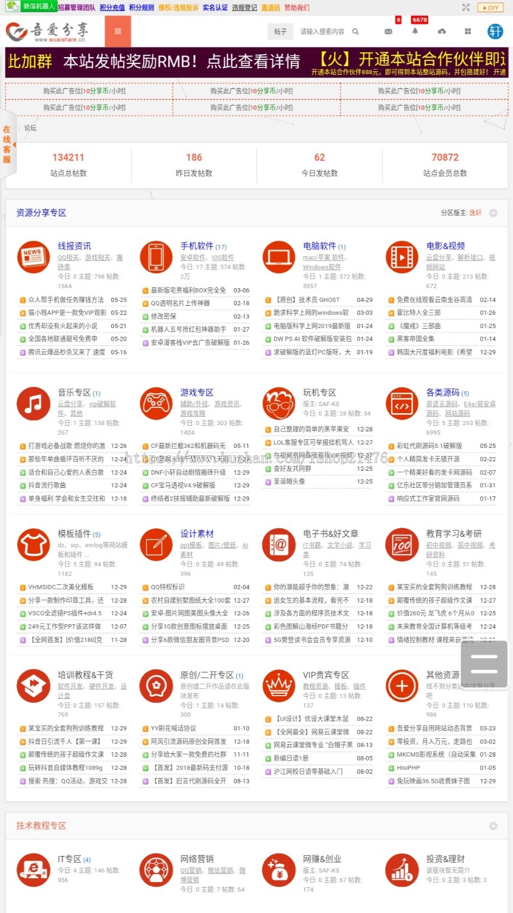Toggle fullscreen with the expand arrows icon

[x=466, y=7]
